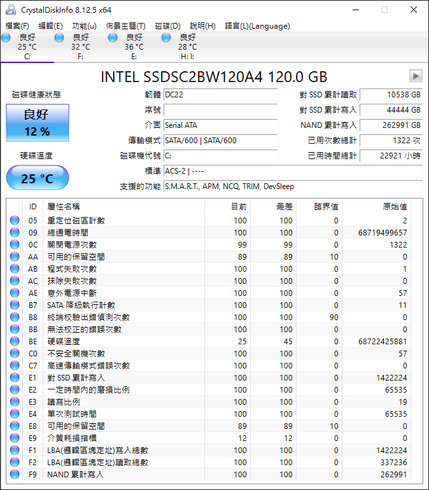Image resolution: width=429 pixels, height=490 pixels.
Task: Click the status orb in row 05
Action: (x=15, y=220)
